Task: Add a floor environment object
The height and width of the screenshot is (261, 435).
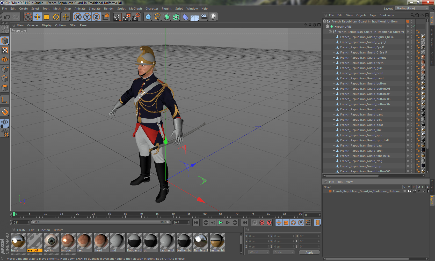Action: 195,17
